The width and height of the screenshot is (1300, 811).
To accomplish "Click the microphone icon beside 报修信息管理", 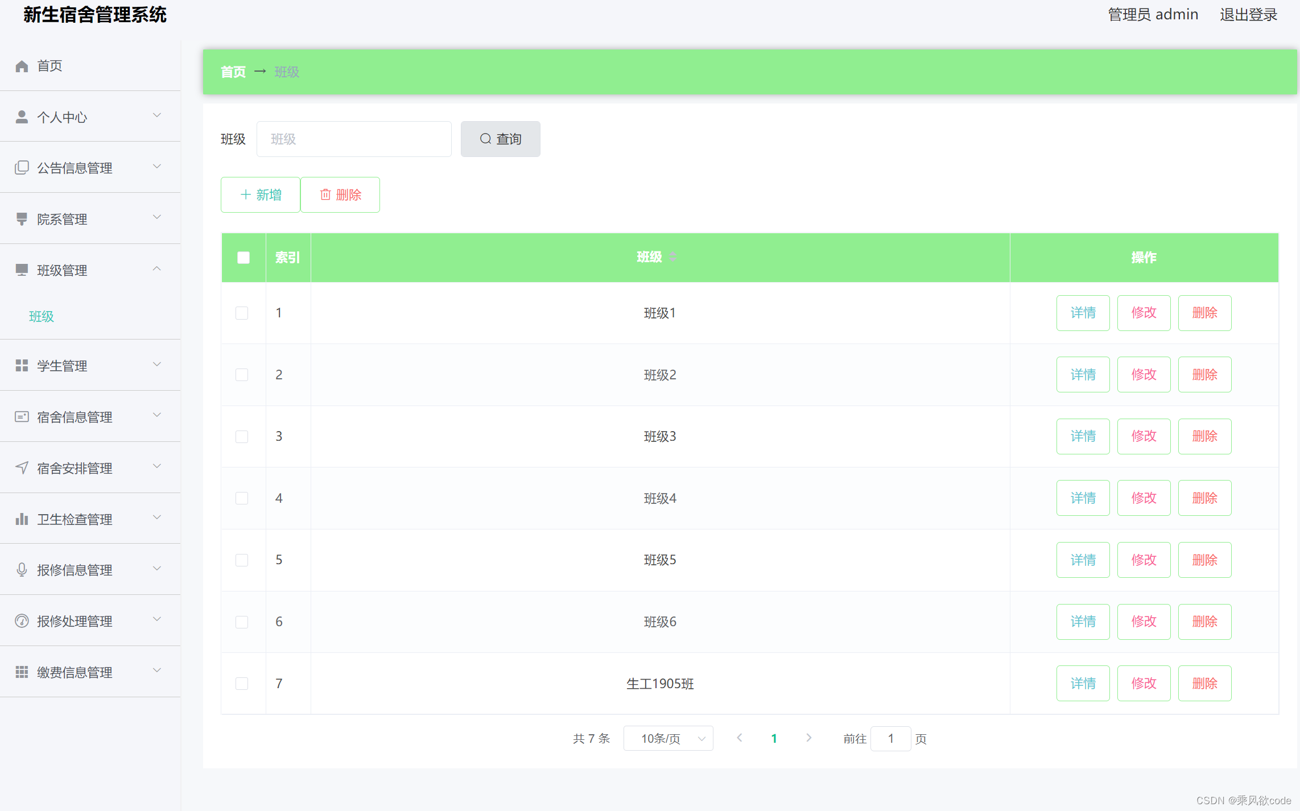I will tap(22, 569).
